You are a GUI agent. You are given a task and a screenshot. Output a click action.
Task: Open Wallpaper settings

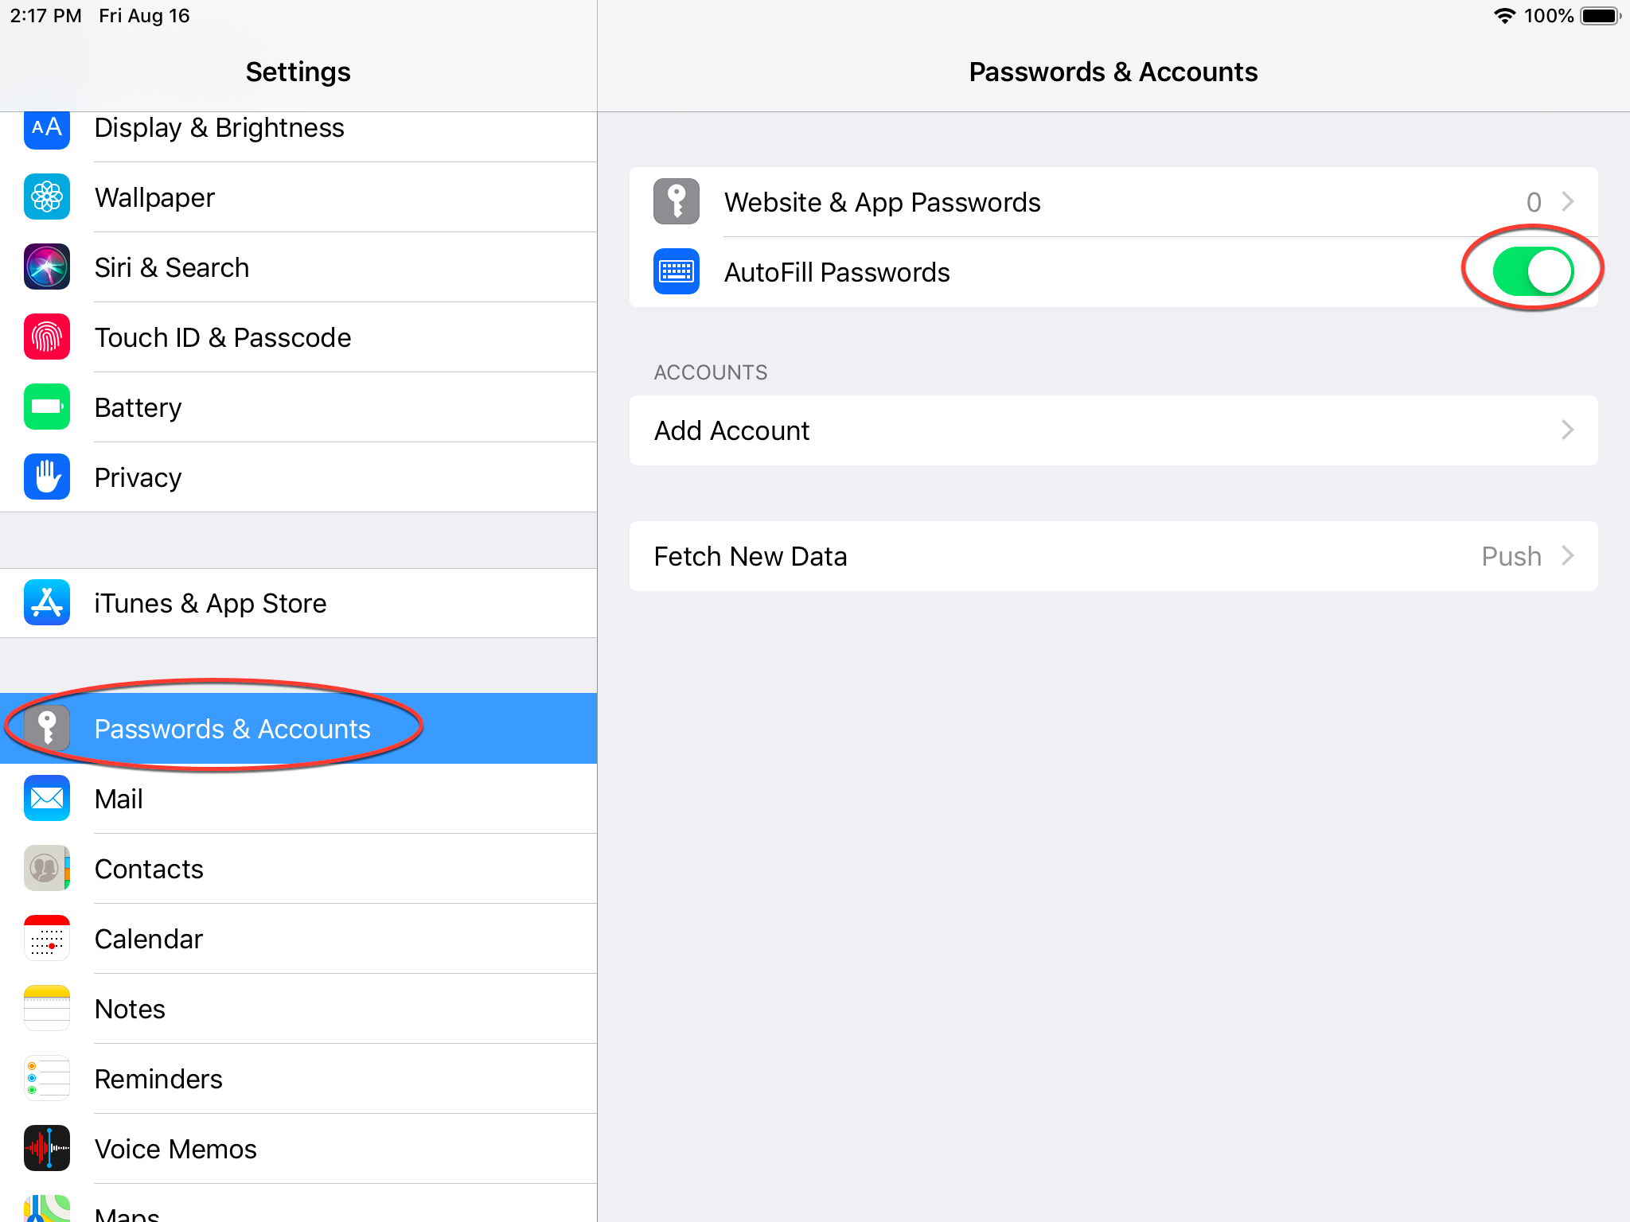298,197
